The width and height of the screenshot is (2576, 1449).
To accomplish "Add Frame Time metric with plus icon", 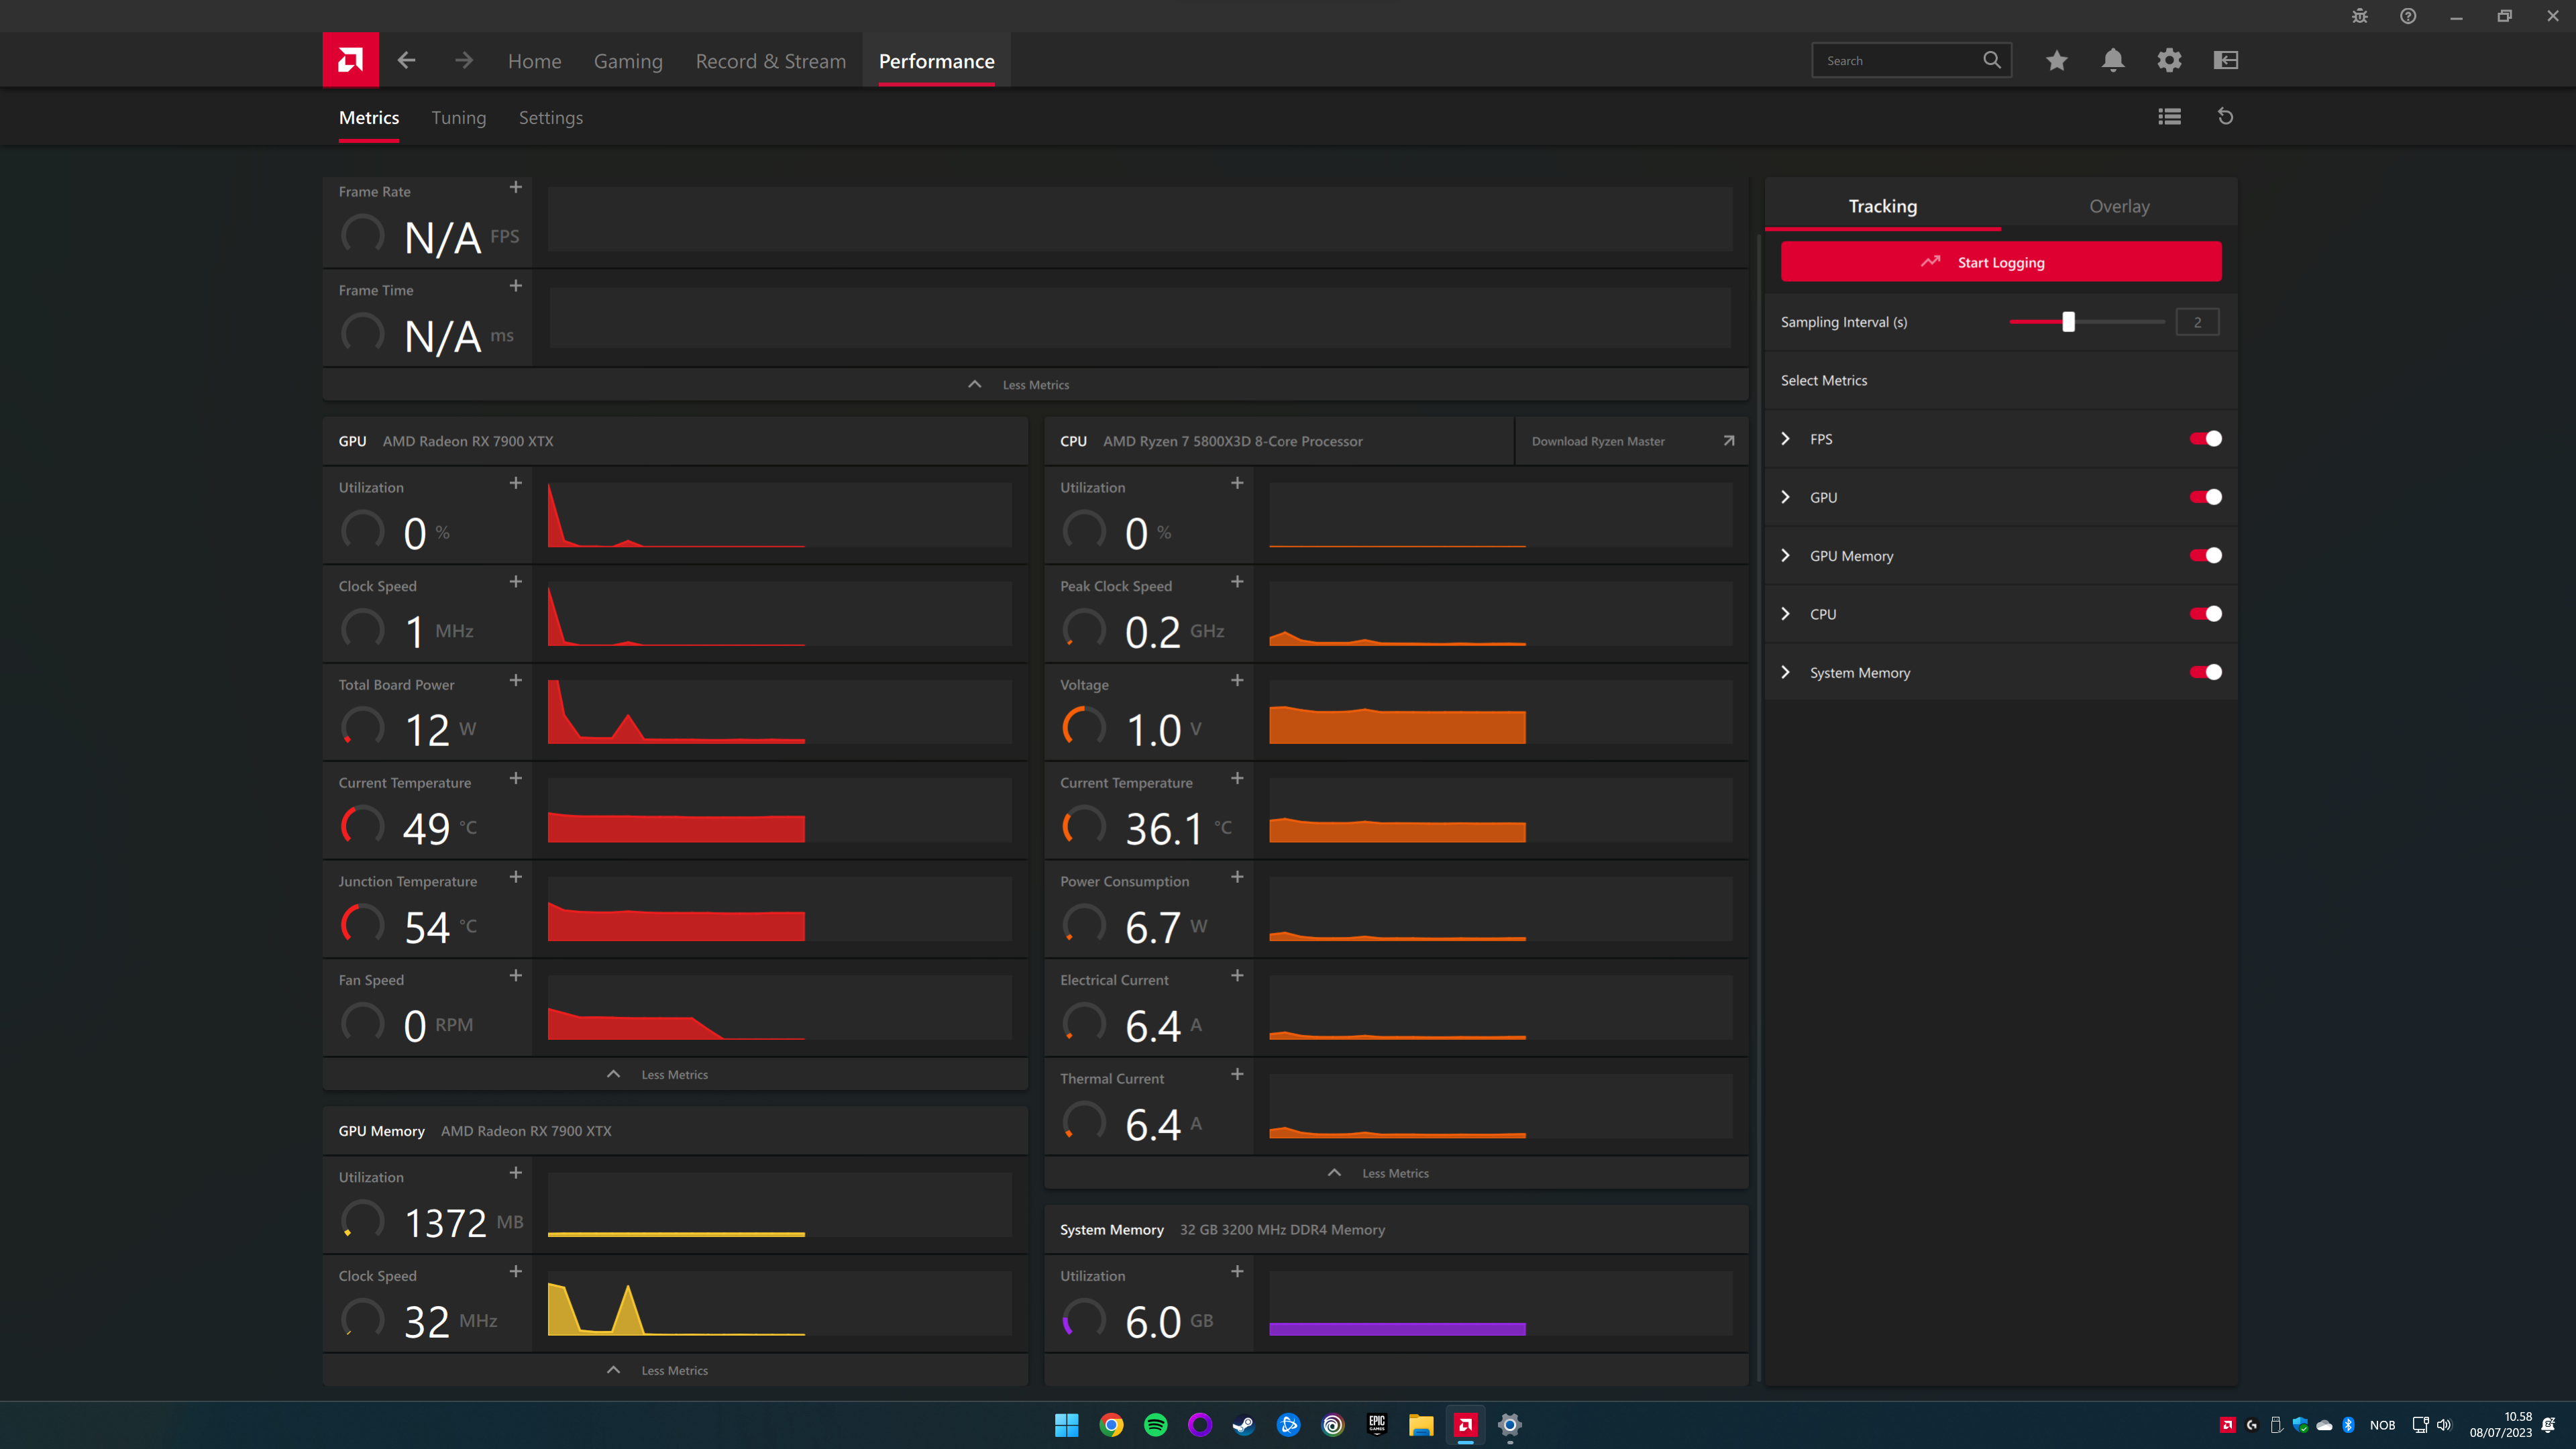I will (516, 286).
